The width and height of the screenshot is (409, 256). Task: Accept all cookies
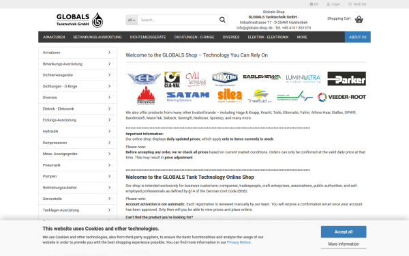pos(344,231)
